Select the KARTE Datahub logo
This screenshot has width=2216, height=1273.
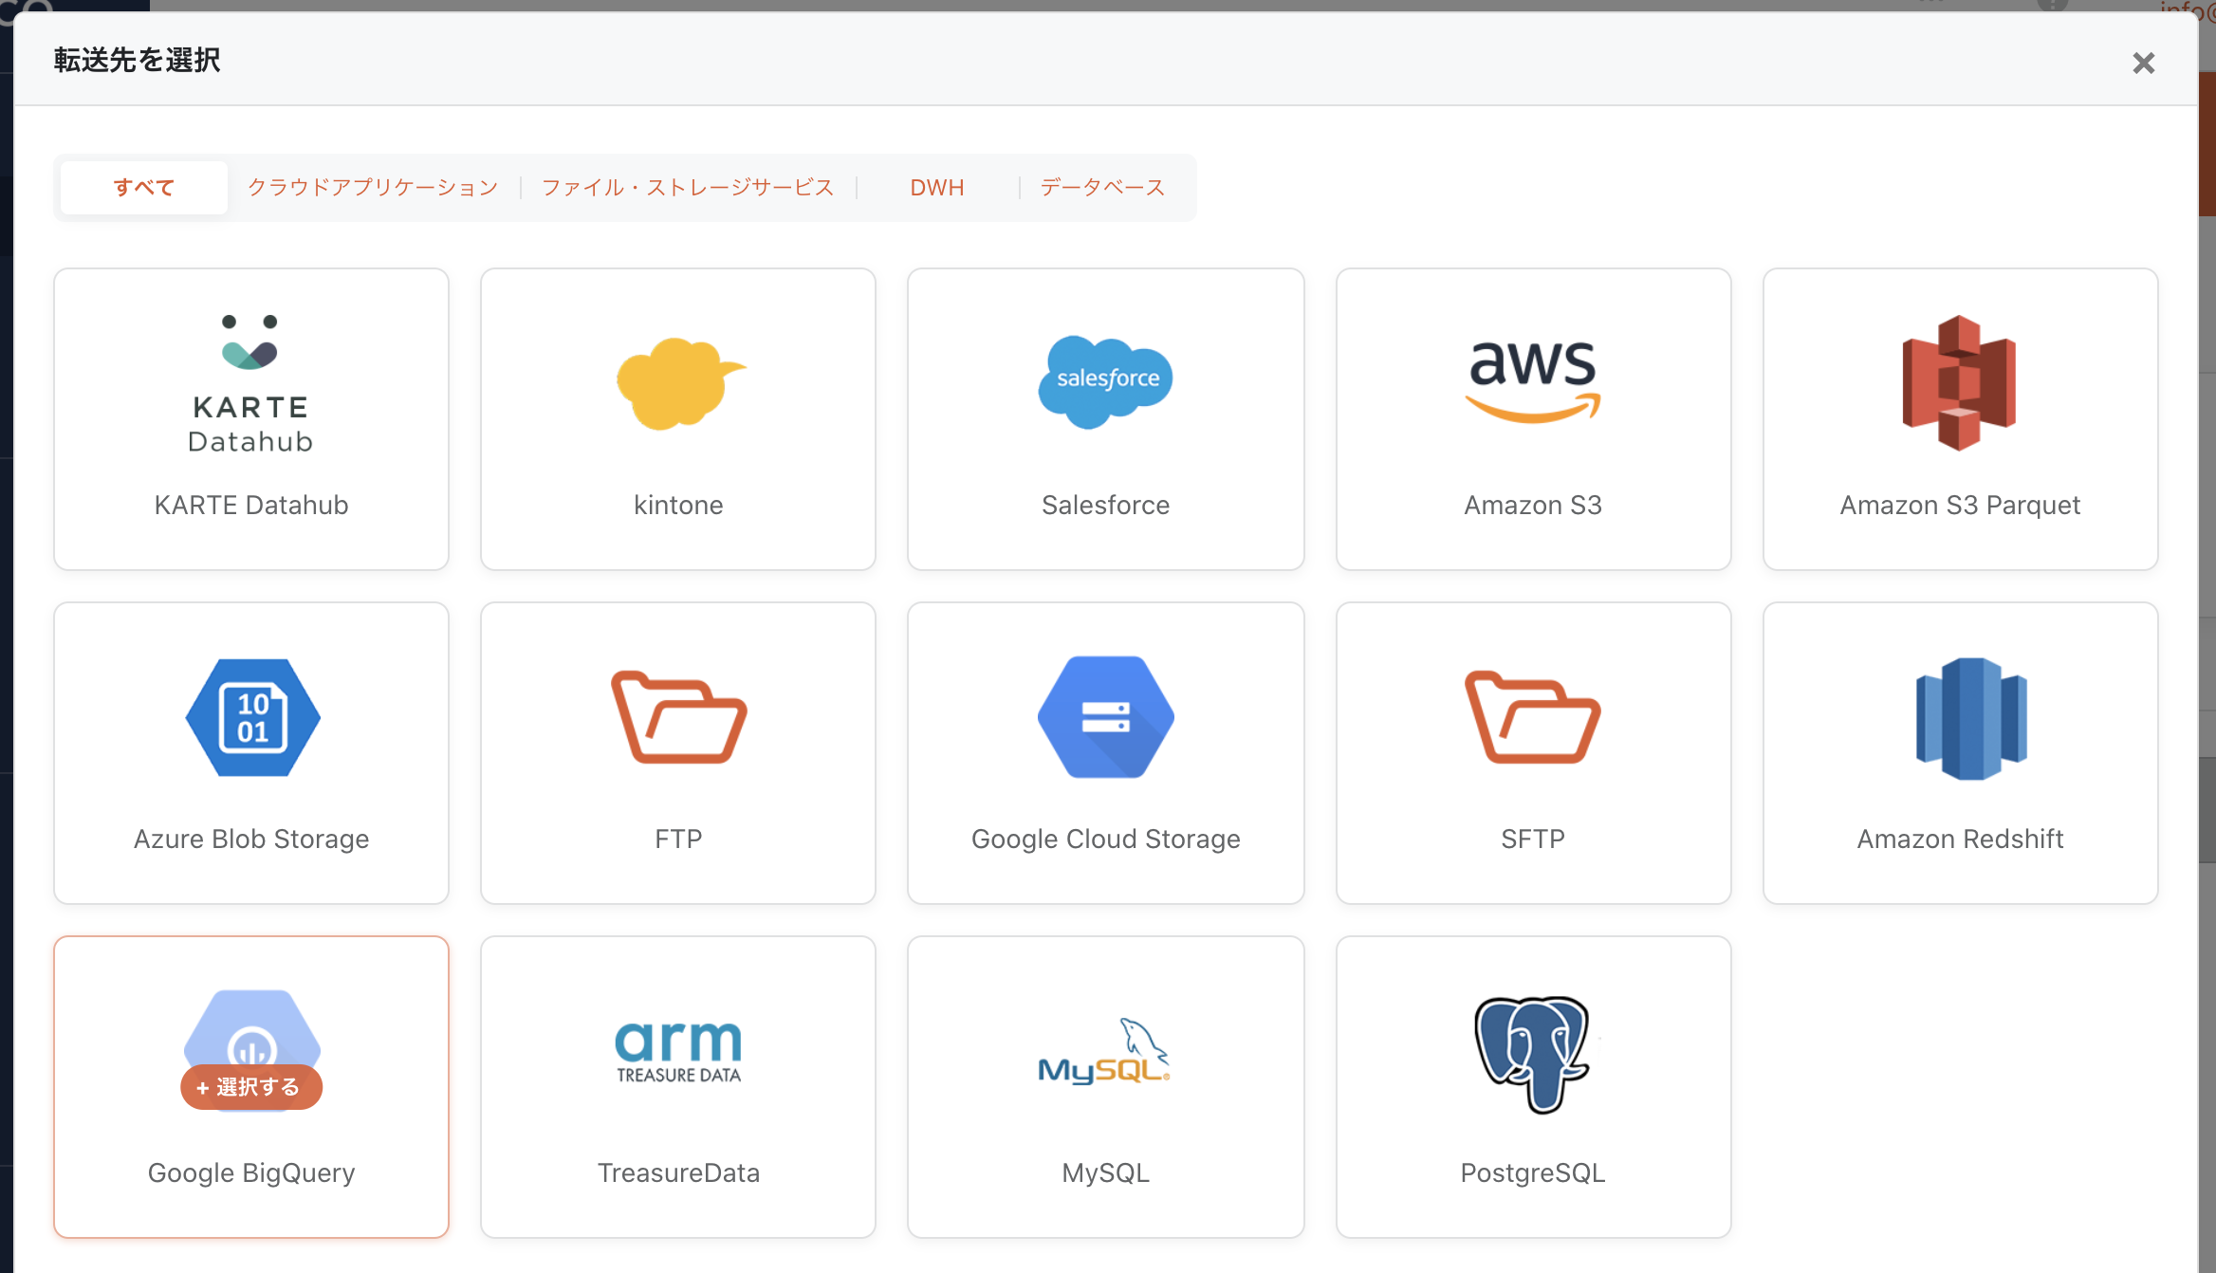tap(250, 383)
